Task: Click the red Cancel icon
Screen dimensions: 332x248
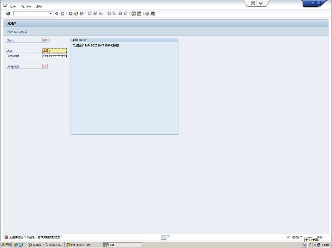Action: pyautogui.click(x=82, y=14)
